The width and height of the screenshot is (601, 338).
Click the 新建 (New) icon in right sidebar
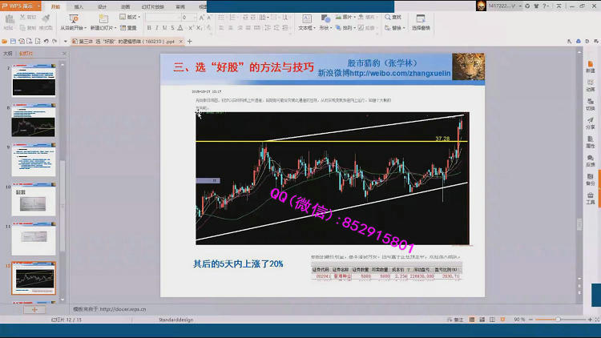click(590, 67)
